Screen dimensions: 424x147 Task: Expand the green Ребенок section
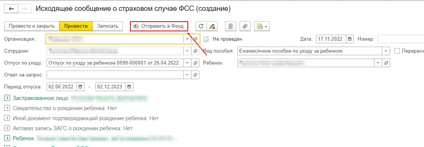[x=7, y=138]
